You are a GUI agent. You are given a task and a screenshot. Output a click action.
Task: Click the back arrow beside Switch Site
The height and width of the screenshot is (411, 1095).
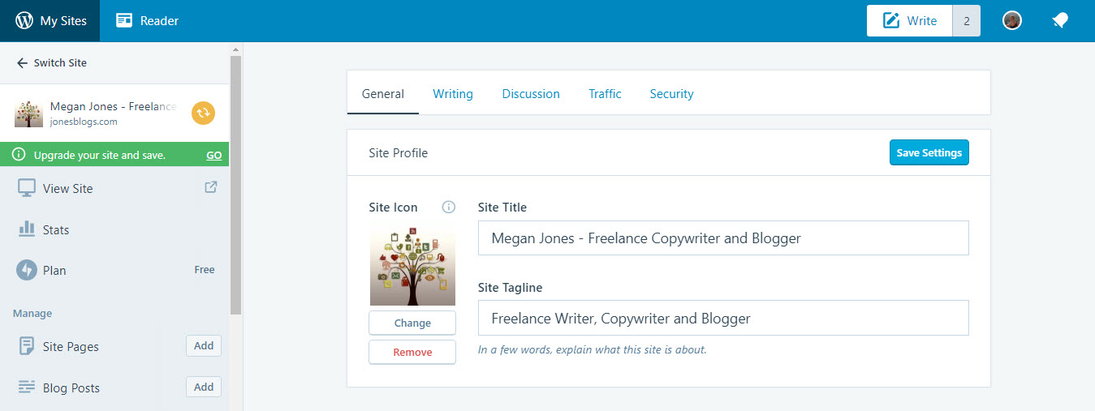22,63
